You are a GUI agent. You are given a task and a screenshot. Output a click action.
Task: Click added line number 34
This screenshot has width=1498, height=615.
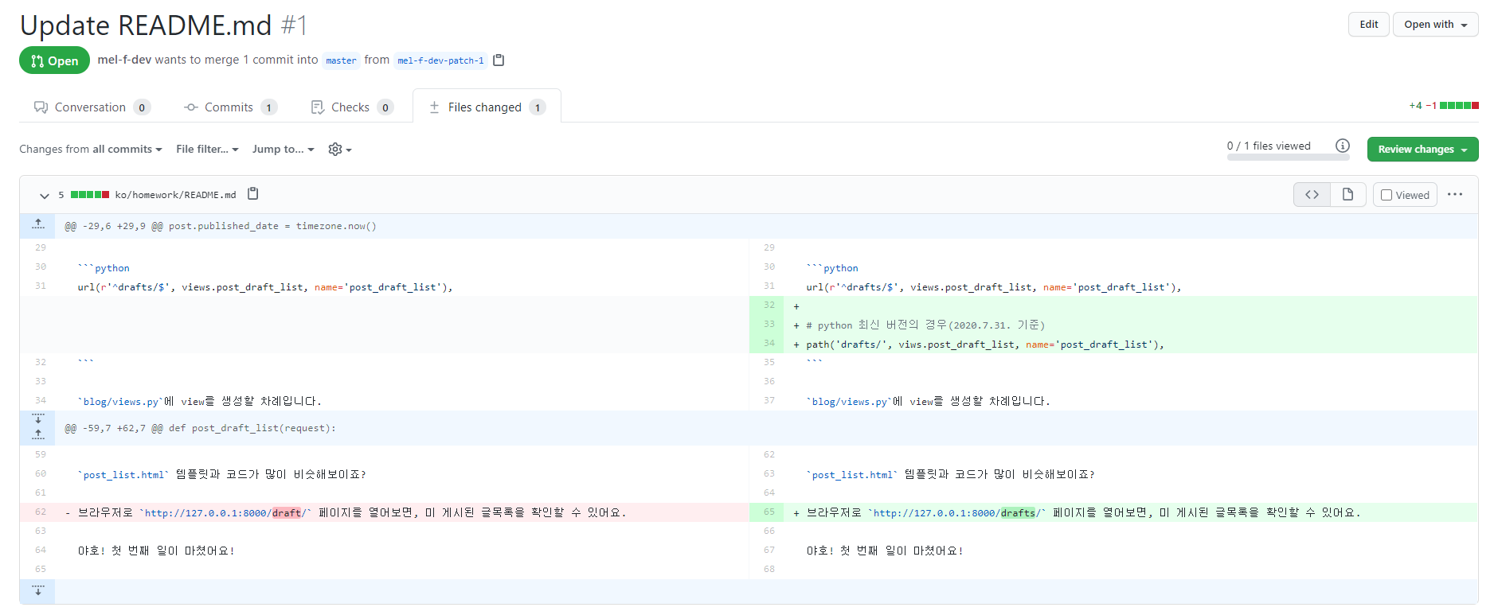pos(769,344)
